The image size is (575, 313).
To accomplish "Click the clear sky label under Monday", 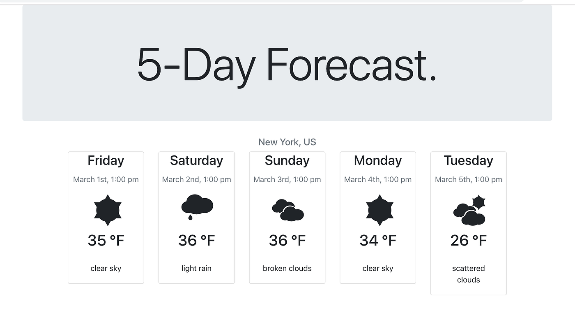I will coord(377,268).
